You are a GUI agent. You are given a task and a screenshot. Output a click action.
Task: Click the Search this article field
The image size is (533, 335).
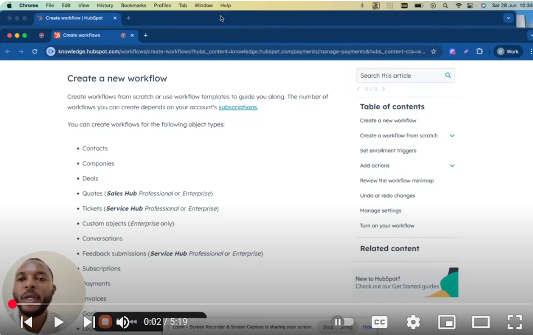[x=405, y=75]
